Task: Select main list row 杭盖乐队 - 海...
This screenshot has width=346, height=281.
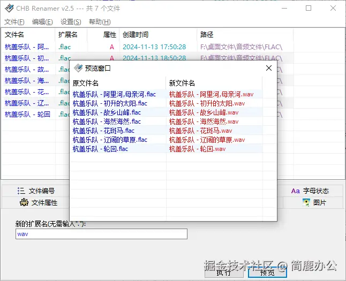Action: coord(27,80)
